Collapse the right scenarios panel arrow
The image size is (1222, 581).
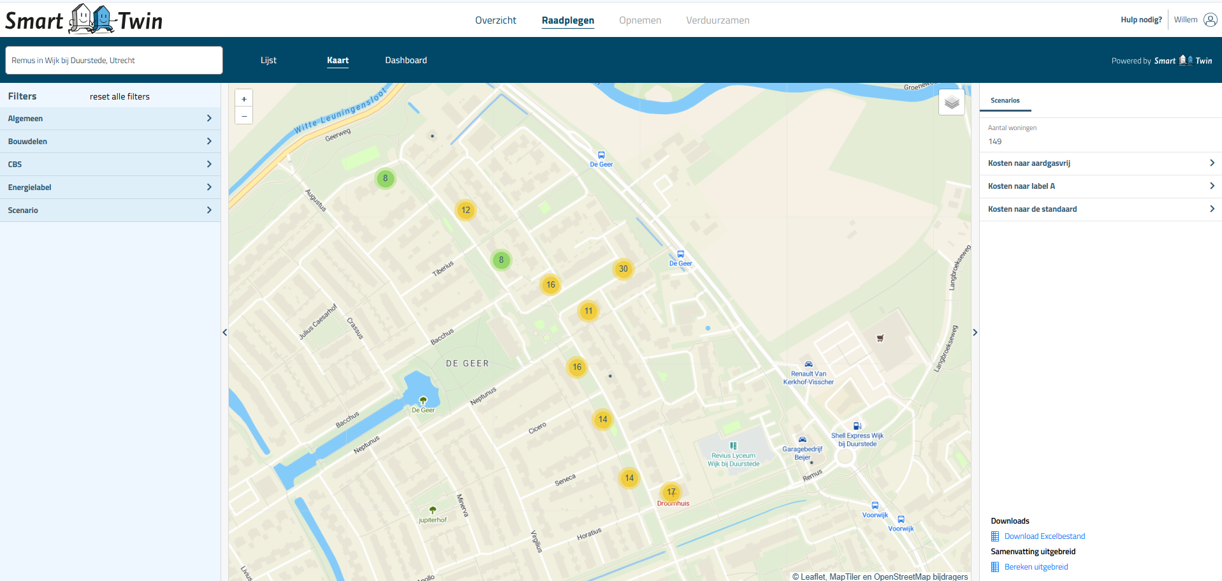[975, 332]
